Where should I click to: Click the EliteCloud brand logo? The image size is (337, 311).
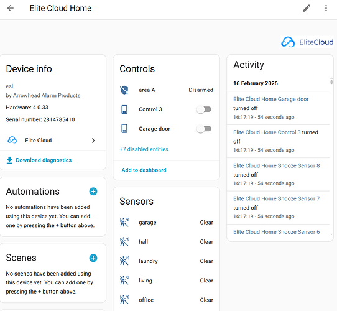(307, 42)
